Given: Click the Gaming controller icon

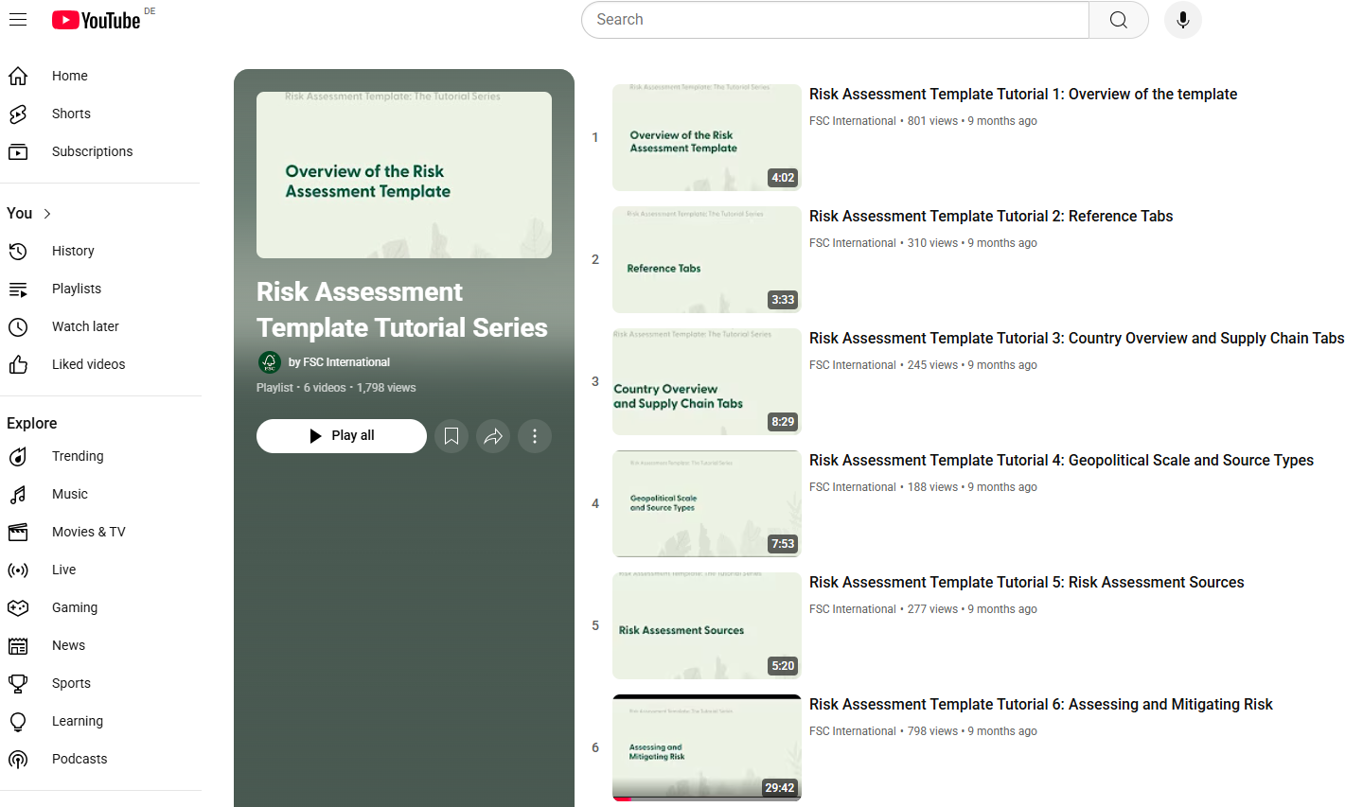Looking at the screenshot, I should (18, 607).
